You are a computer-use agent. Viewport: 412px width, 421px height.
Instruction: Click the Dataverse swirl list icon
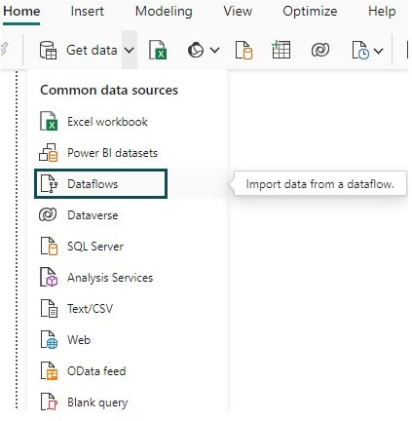point(48,214)
